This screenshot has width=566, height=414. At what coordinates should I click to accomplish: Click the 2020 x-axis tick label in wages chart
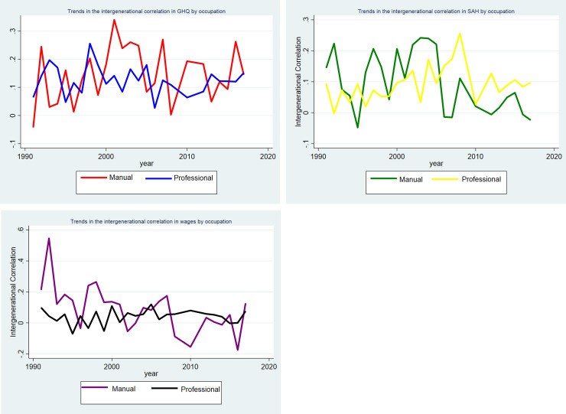(268, 366)
